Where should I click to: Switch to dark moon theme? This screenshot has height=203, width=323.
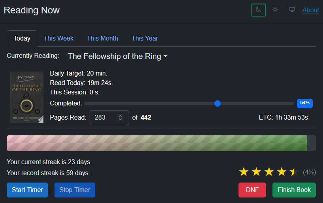click(258, 10)
